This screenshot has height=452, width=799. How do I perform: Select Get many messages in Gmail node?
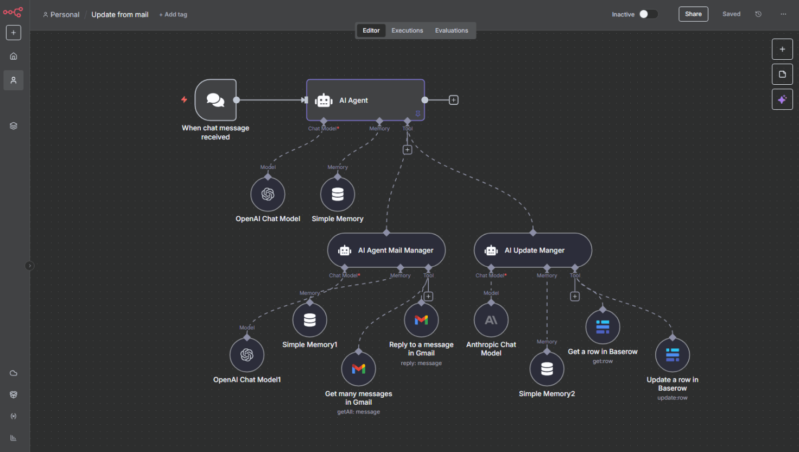359,369
